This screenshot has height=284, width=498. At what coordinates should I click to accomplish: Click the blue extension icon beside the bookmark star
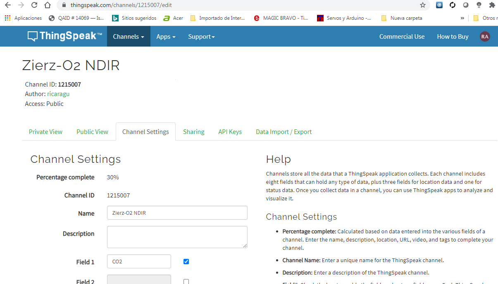pyautogui.click(x=439, y=5)
